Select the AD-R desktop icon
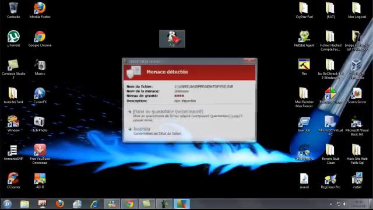The height and width of the screenshot is (210, 373). (40, 180)
